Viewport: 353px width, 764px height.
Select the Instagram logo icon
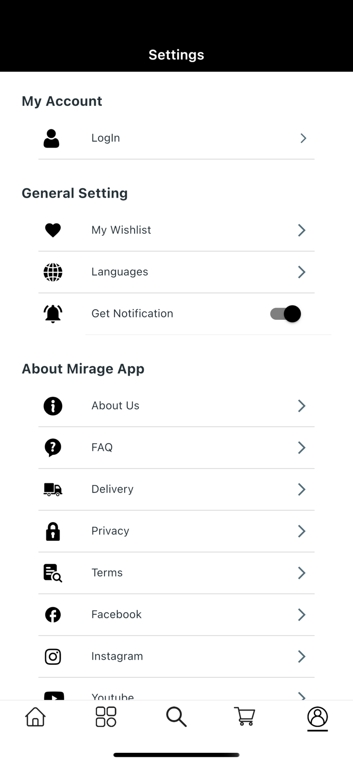(52, 656)
